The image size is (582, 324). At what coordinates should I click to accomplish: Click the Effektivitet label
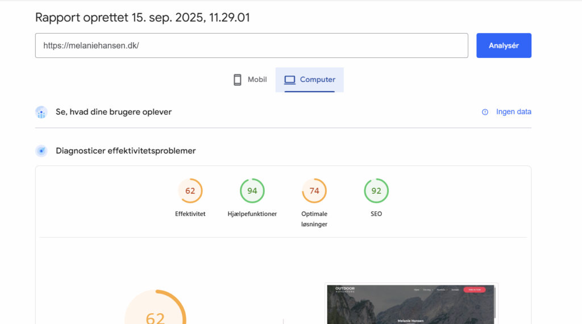(190, 214)
